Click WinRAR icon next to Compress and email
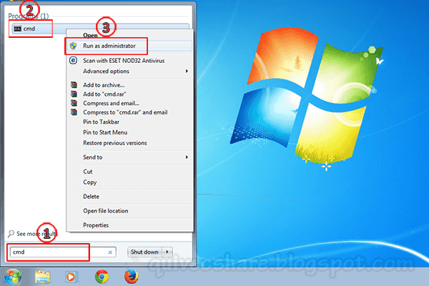 tap(74, 103)
